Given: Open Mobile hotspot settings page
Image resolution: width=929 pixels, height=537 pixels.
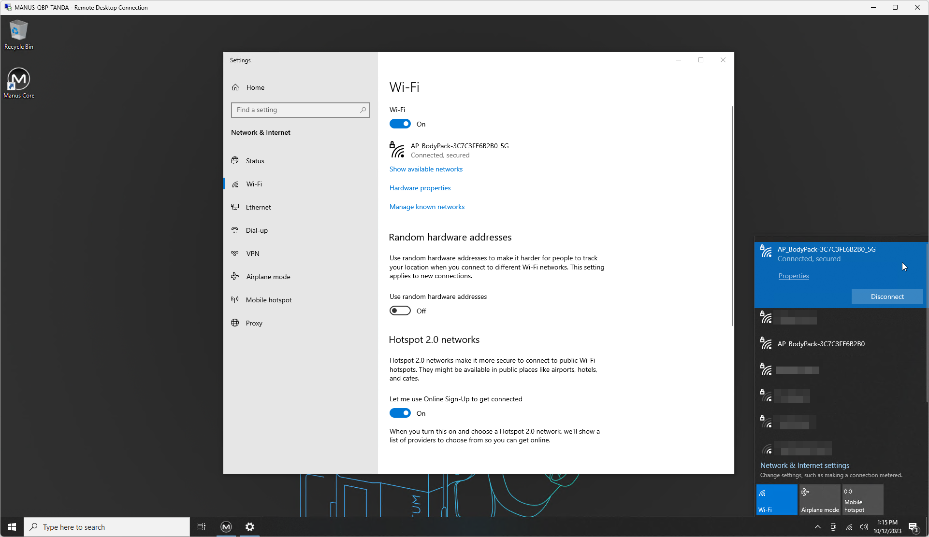Looking at the screenshot, I should (x=268, y=300).
